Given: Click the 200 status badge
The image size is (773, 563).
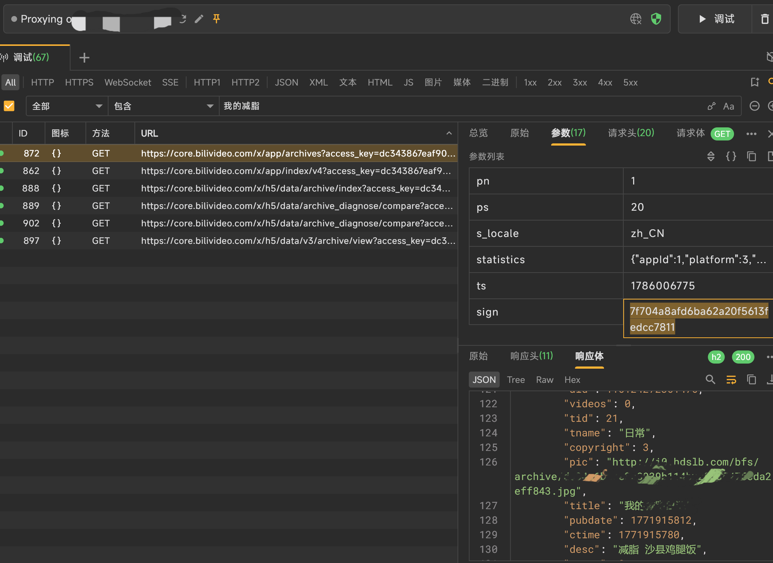Looking at the screenshot, I should pyautogui.click(x=743, y=357).
